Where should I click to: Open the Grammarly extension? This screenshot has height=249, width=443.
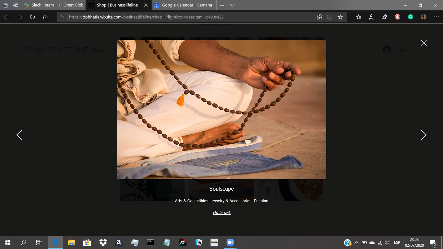411,17
